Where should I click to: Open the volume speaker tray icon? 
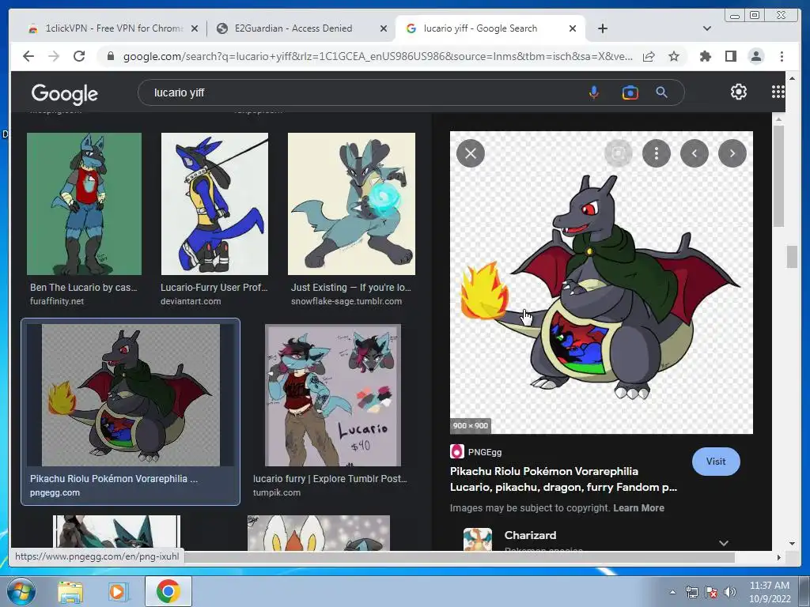[x=729, y=592]
